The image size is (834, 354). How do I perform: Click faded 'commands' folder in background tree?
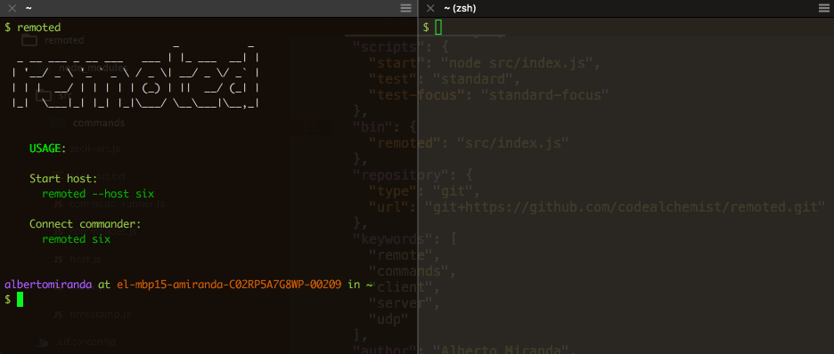click(99, 123)
